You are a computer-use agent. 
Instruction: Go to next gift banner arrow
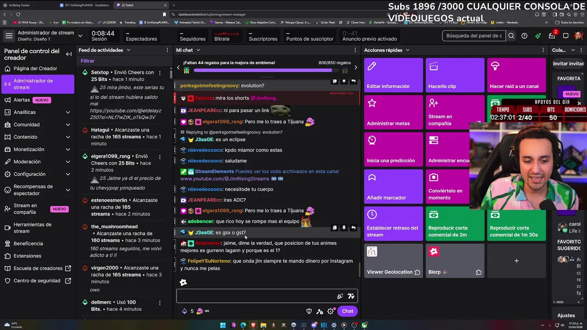click(355, 67)
